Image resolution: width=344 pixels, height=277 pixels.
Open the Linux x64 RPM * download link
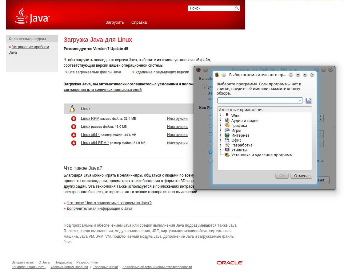[x=95, y=143]
